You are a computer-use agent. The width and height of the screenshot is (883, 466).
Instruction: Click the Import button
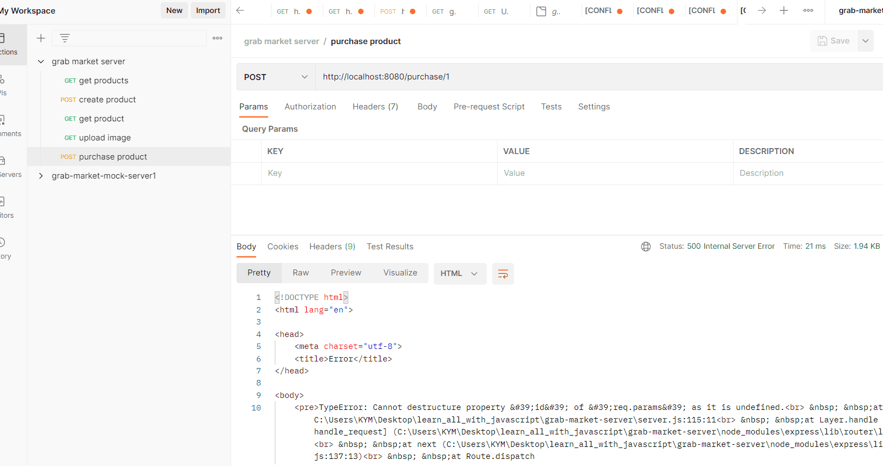coord(208,10)
